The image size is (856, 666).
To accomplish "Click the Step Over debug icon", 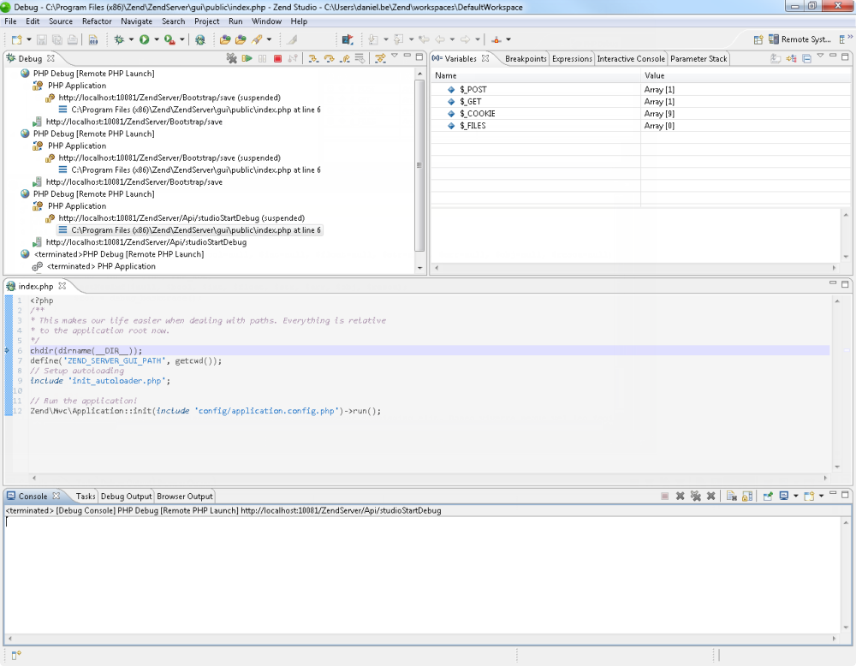I will (x=329, y=58).
